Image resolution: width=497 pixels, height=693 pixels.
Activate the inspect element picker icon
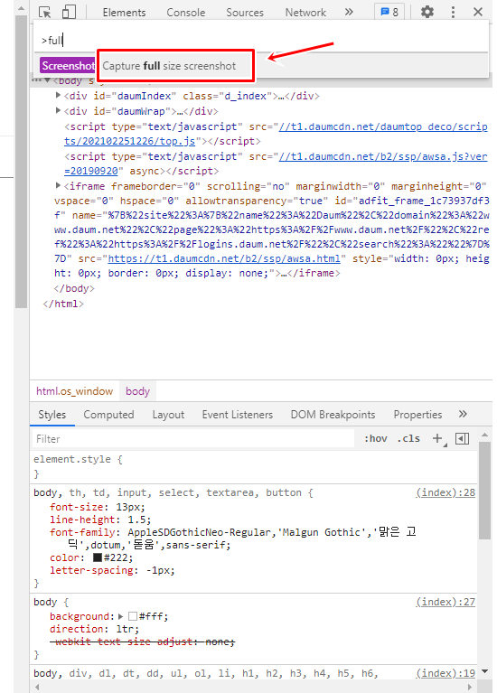[44, 12]
